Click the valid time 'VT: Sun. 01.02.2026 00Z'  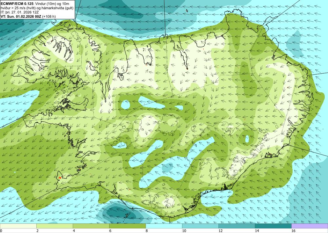click(21, 16)
